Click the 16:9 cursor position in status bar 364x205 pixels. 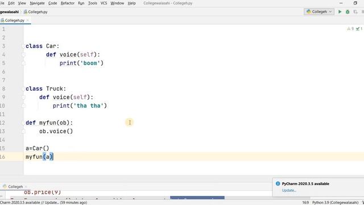pos(305,203)
